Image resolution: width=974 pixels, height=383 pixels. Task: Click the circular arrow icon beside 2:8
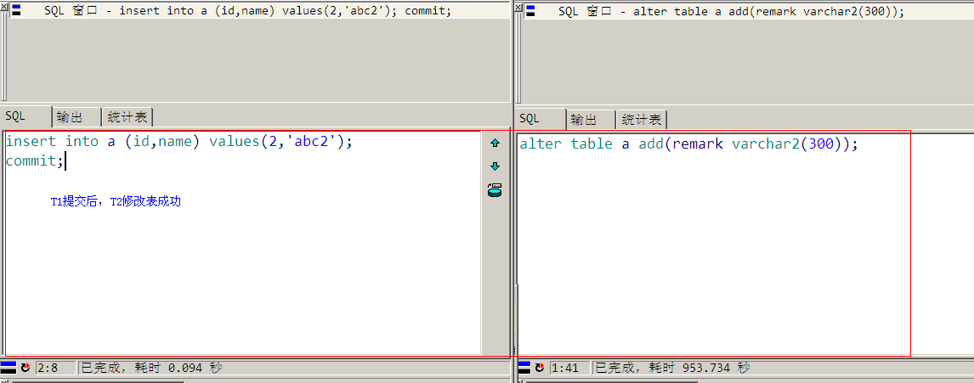(x=25, y=368)
